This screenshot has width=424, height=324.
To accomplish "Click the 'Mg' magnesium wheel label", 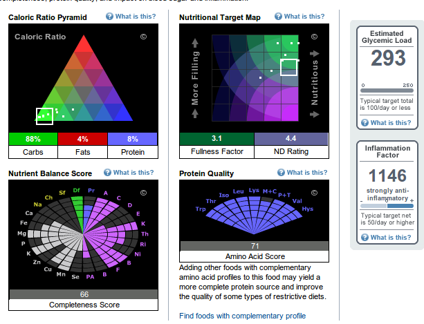I will tap(22, 234).
